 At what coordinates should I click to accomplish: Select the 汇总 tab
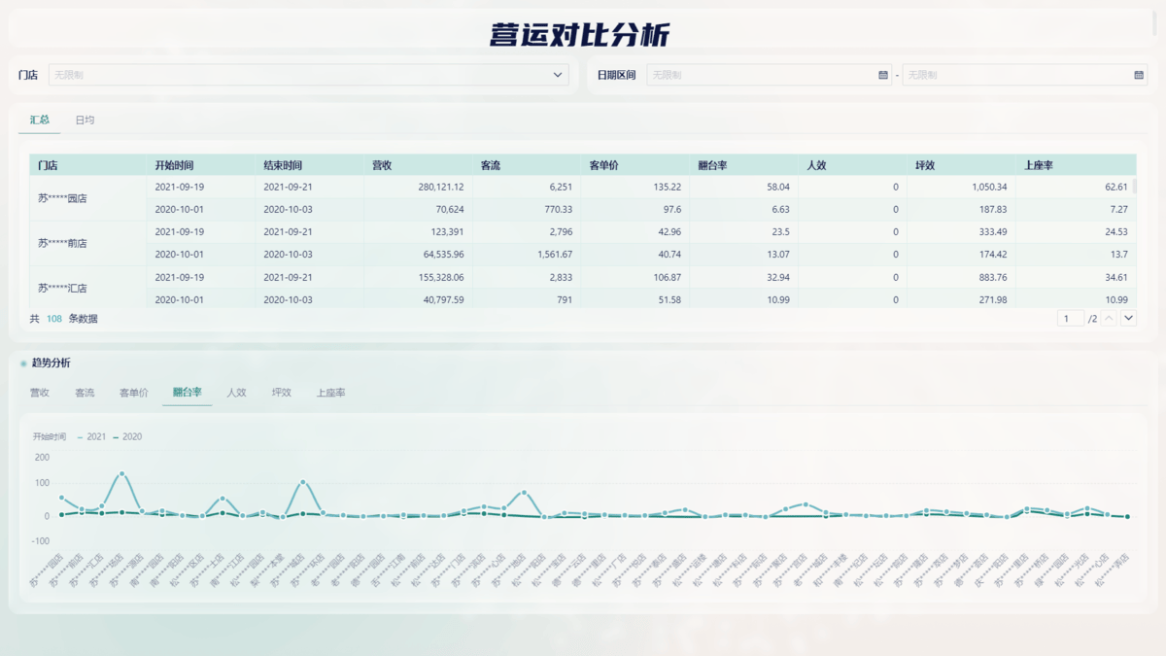pyautogui.click(x=39, y=120)
